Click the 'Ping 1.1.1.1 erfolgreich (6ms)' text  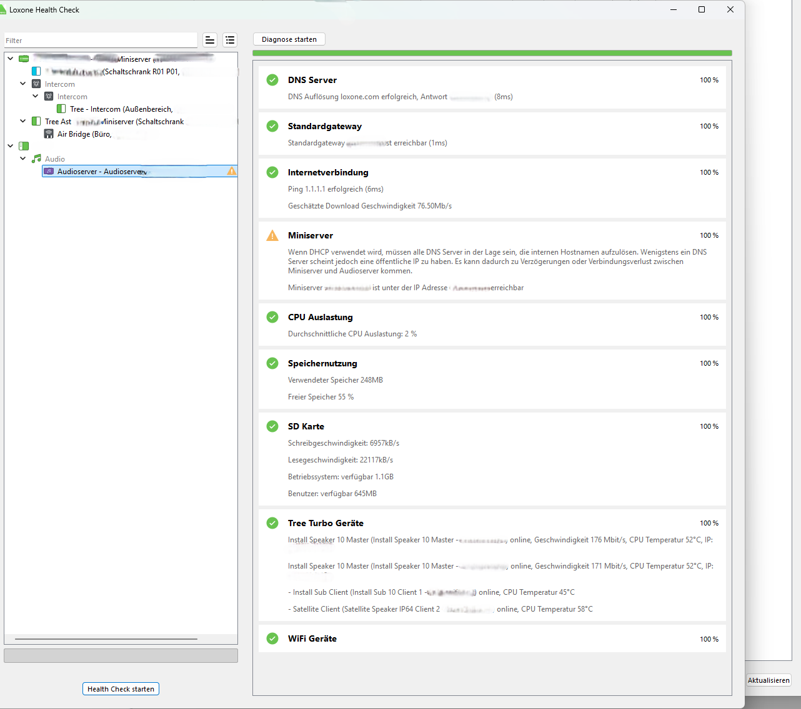[x=336, y=189]
